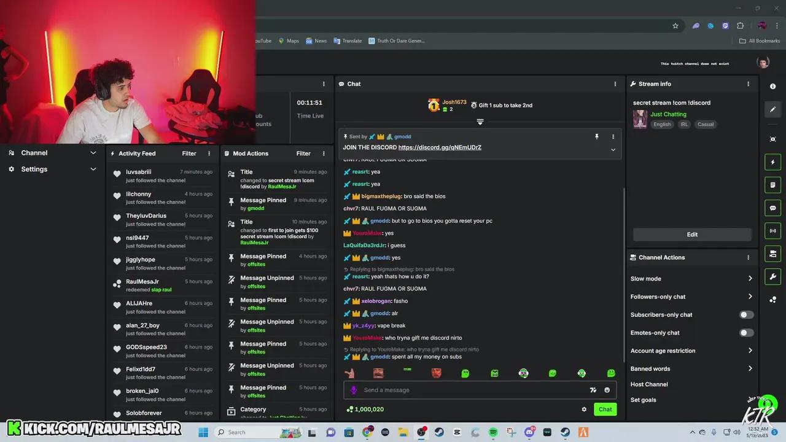786x442 pixels.
Task: Open Account age restriction options arrow
Action: [x=750, y=351]
